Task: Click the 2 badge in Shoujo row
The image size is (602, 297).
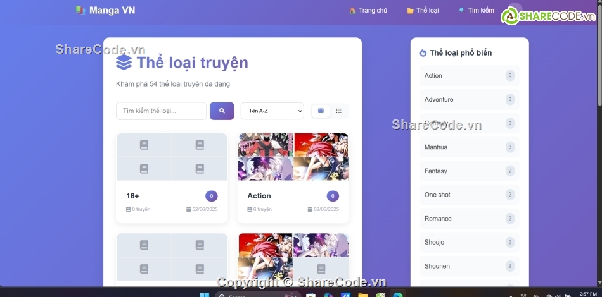Action: [x=510, y=242]
